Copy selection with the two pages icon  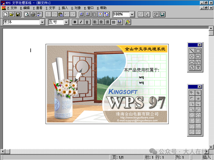click(54, 14)
